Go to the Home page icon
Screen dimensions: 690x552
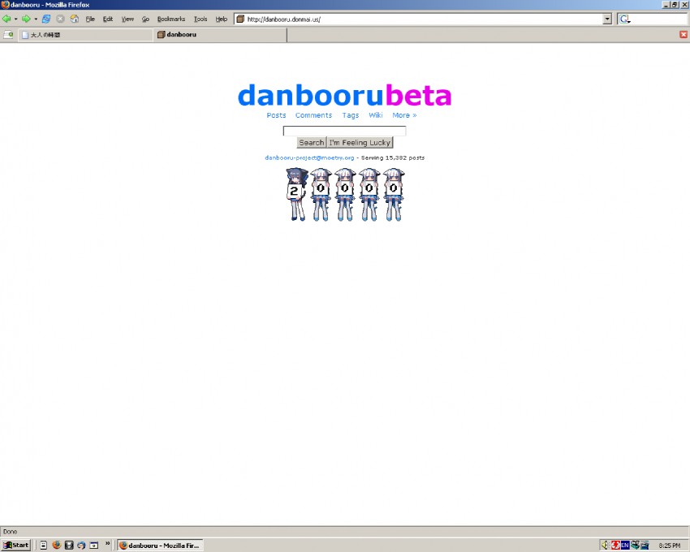pyautogui.click(x=75, y=19)
